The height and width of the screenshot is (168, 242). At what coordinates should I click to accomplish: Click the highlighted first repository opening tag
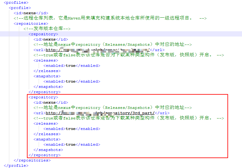click(x=43, y=34)
